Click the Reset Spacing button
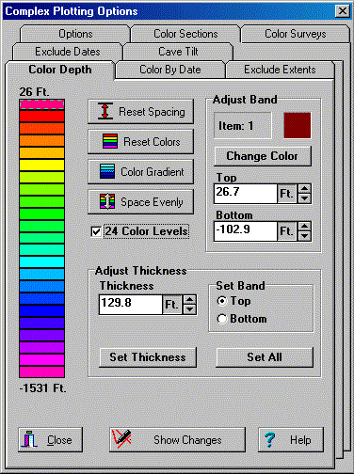Viewport: 354px width, 474px height. (140, 112)
